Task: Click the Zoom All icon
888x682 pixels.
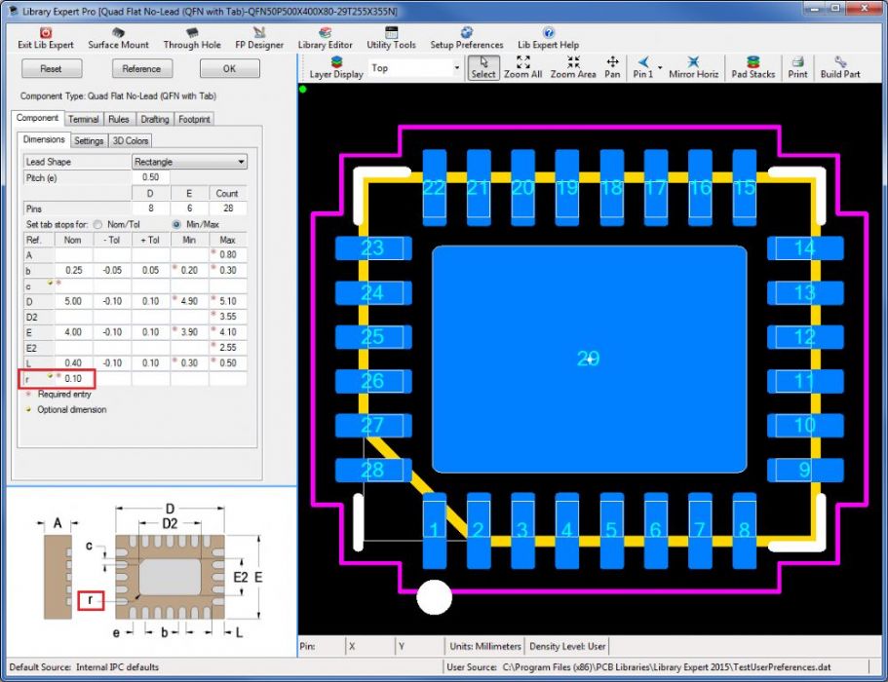Action: [522, 62]
